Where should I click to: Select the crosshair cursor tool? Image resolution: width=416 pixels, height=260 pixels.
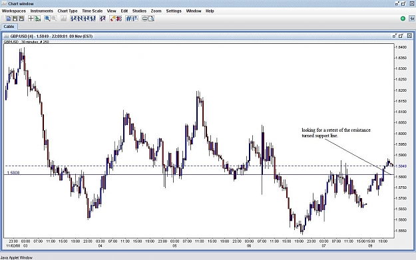[31, 19]
